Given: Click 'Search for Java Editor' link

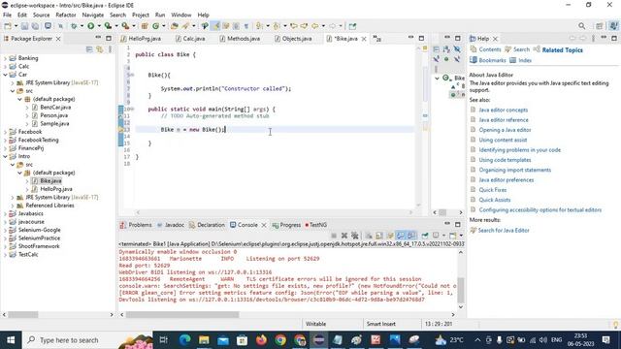Looking at the screenshot, I should (504, 231).
